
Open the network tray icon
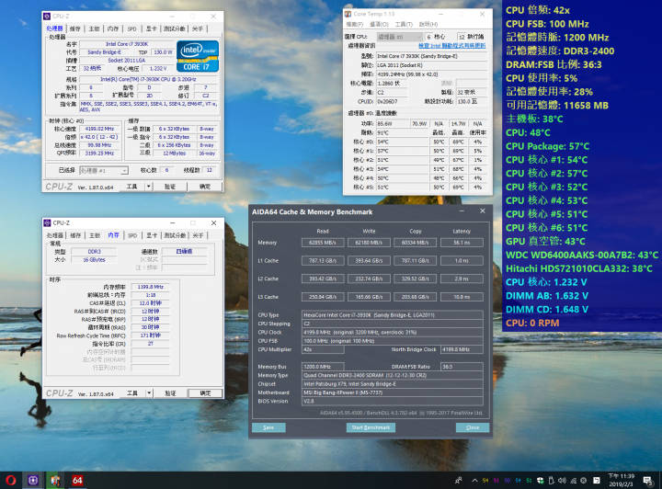[573, 480]
